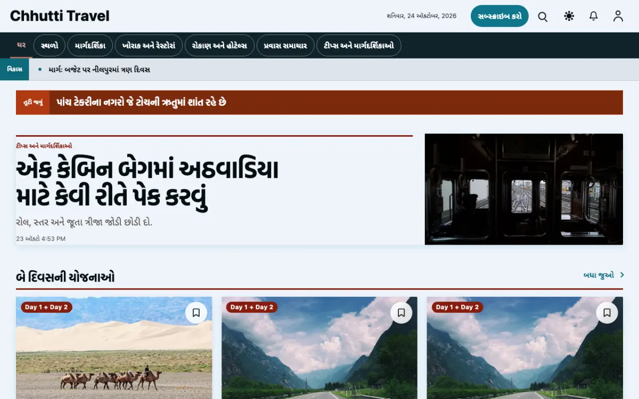Open the rightmost mountain road card image
Viewport: 639px width, 399px height.
(525, 348)
